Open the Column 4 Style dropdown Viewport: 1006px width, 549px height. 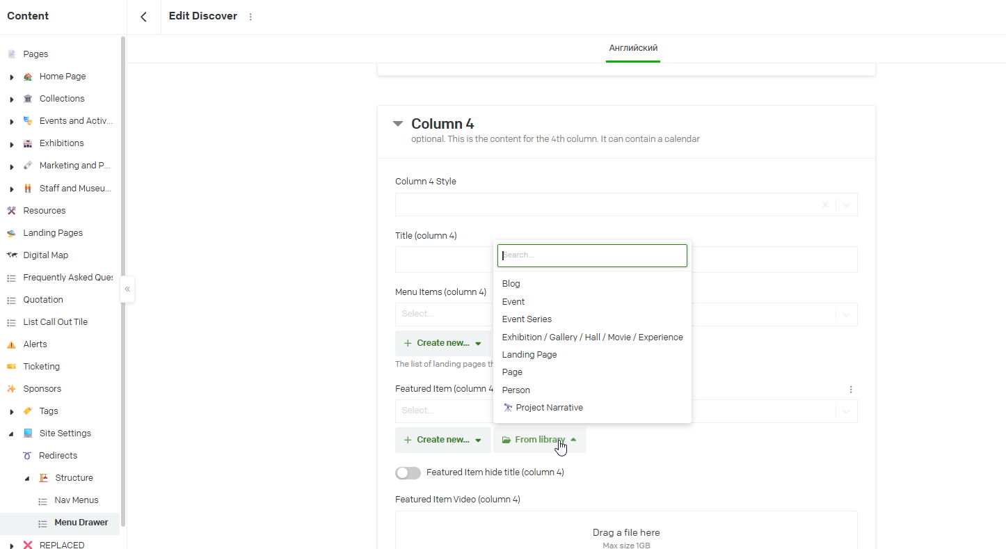[846, 205]
